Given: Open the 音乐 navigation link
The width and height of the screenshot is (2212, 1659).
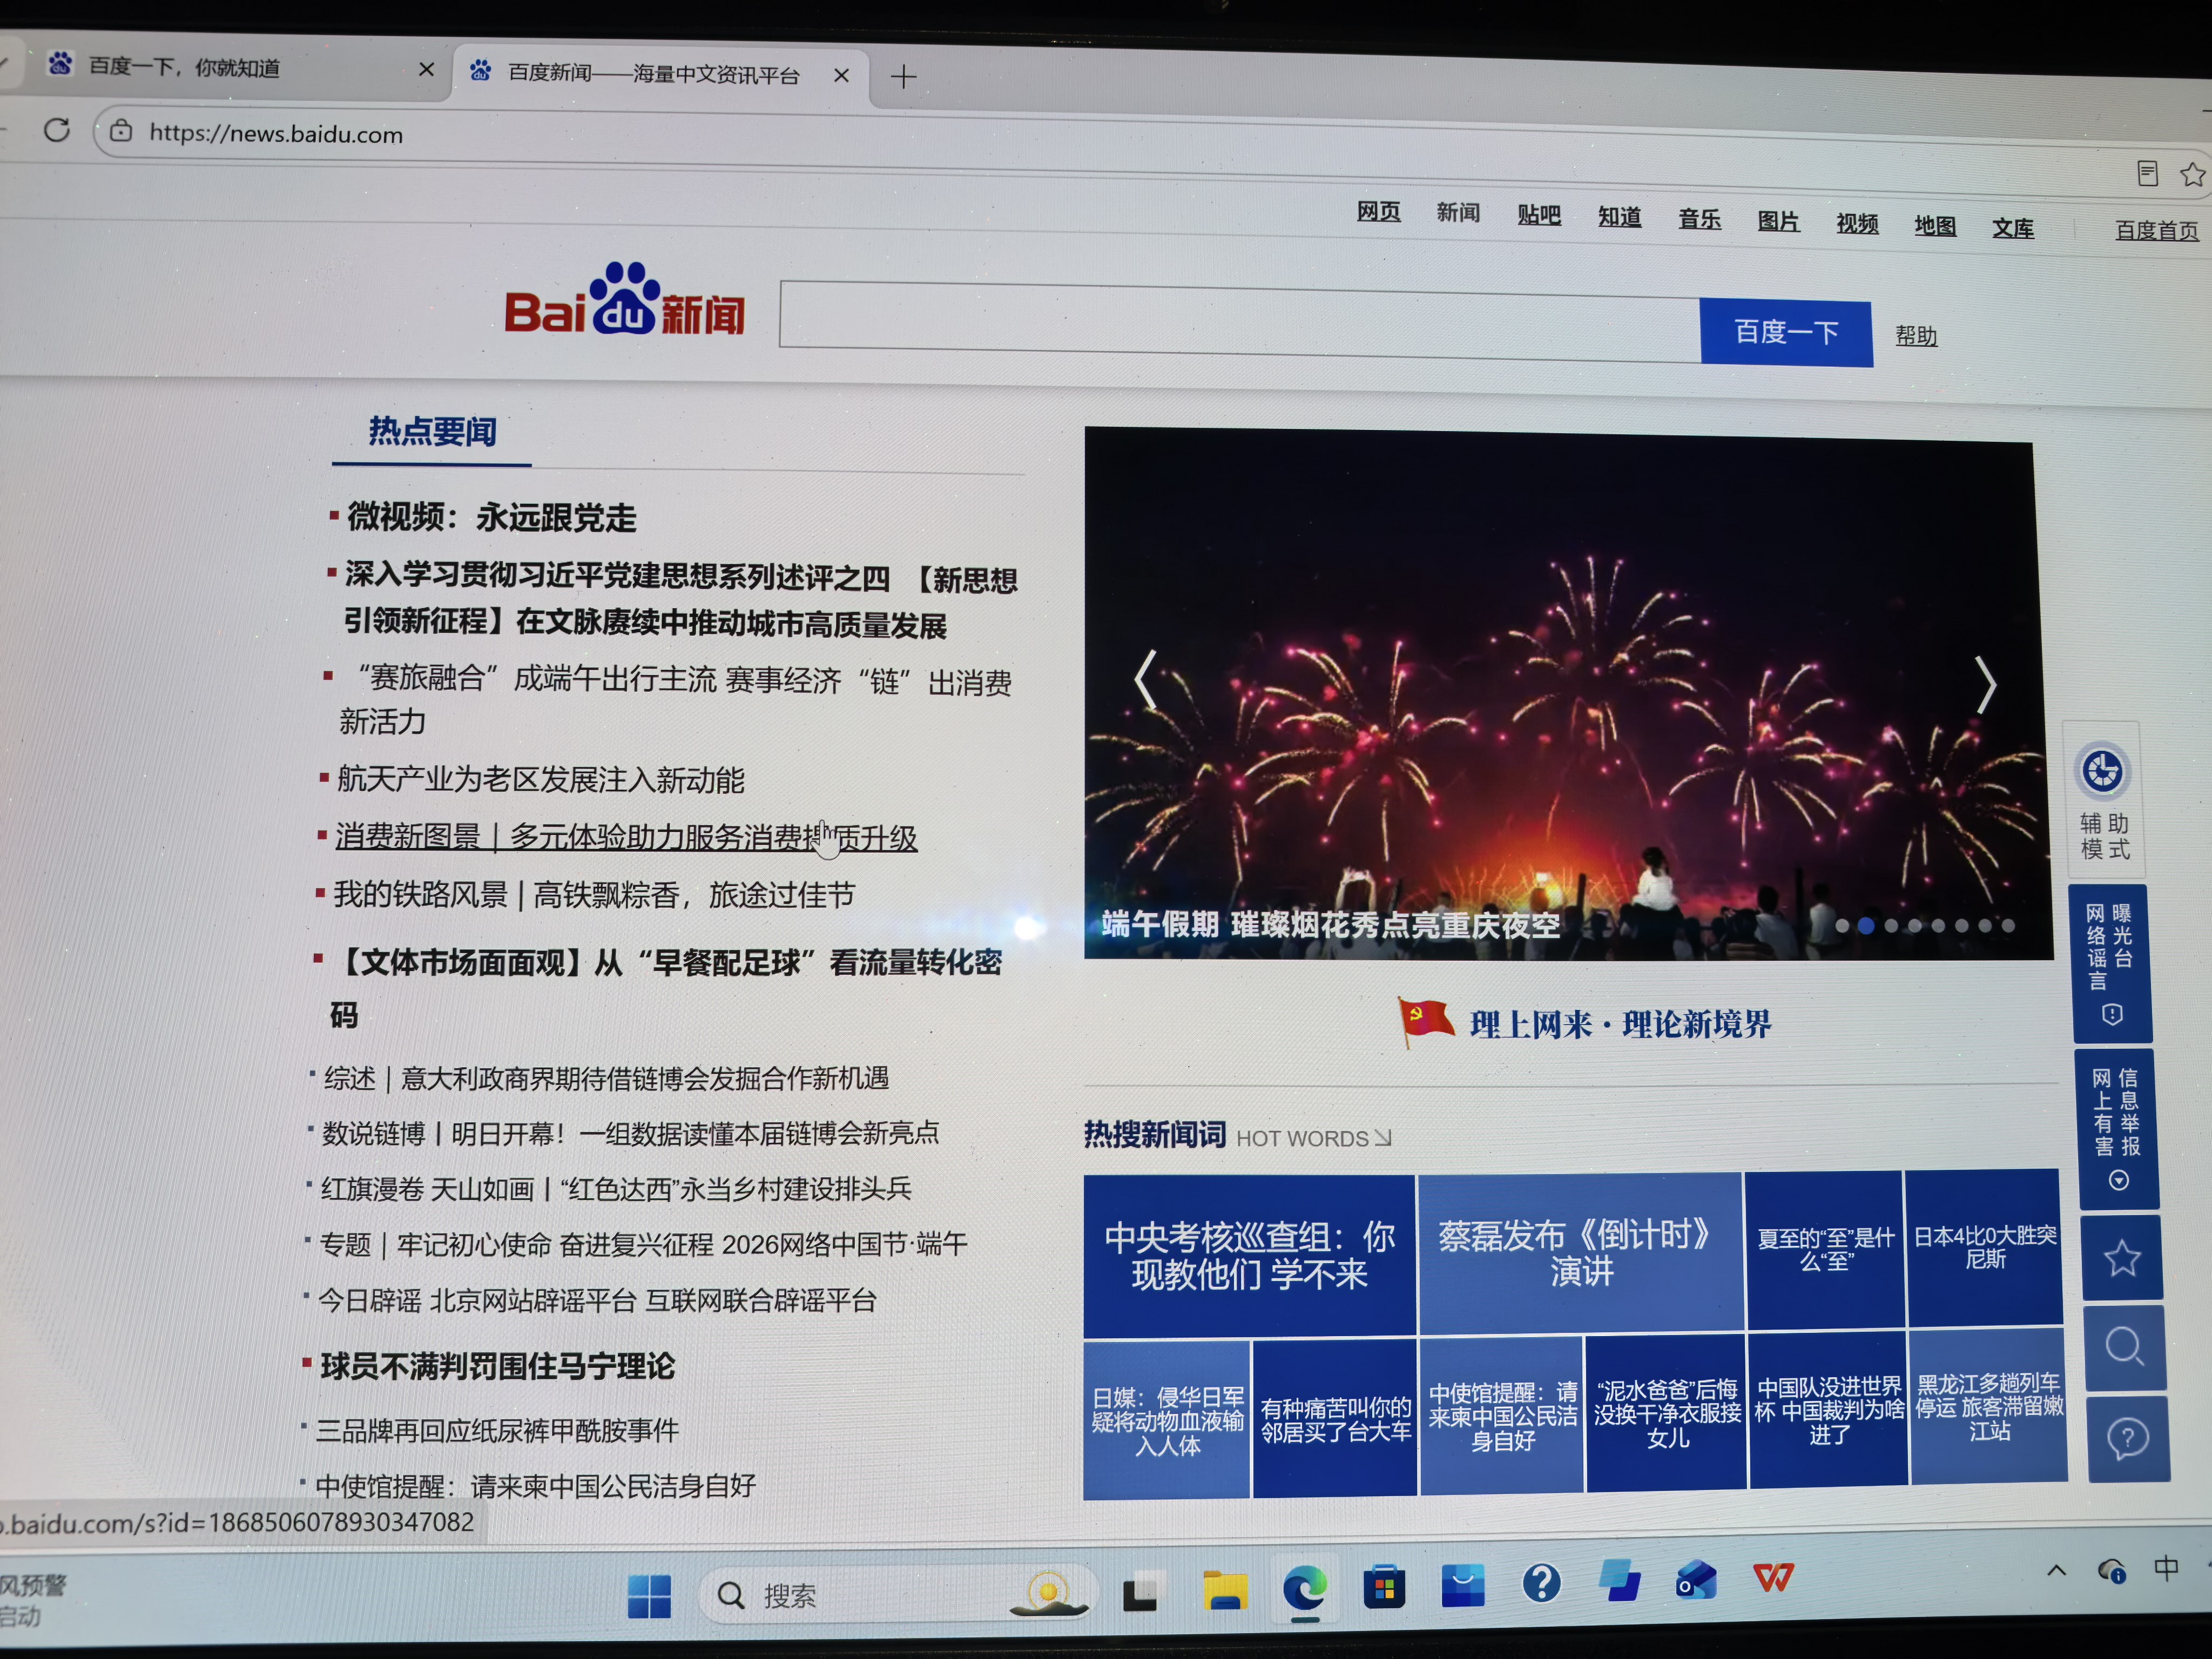Looking at the screenshot, I should [1699, 219].
